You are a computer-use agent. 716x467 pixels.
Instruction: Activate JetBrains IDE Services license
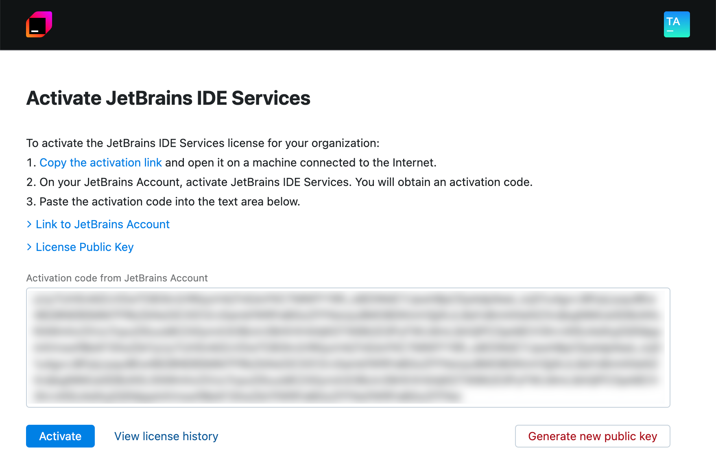[x=60, y=436]
